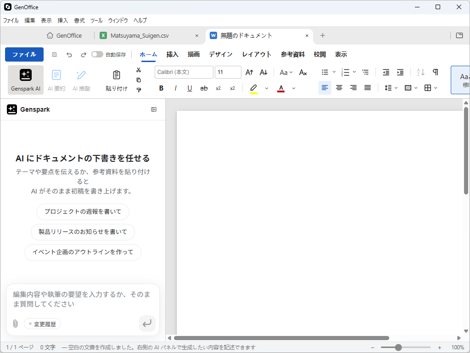The height and width of the screenshot is (353, 470).
Task: Apply superscript formatting
Action: [232, 88]
